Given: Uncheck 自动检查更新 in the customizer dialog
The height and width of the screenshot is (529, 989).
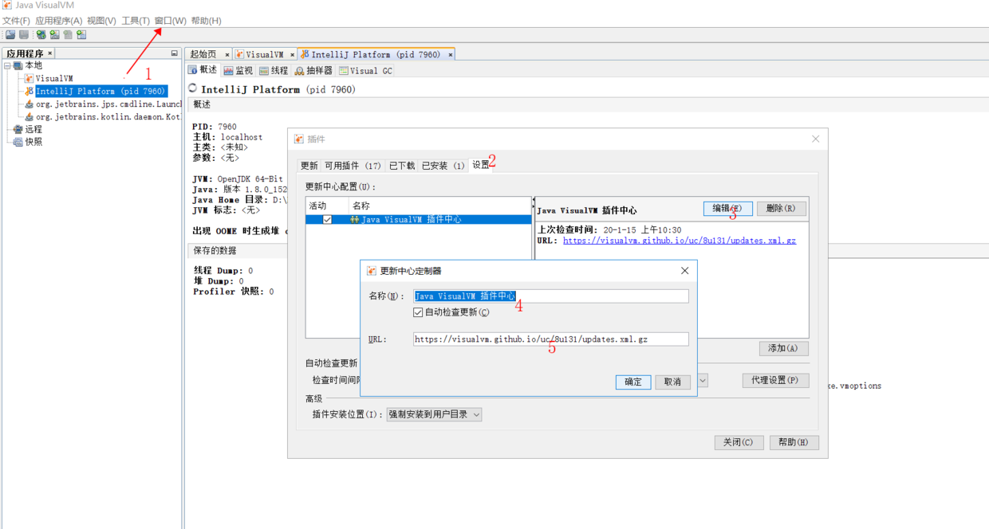Looking at the screenshot, I should (418, 312).
